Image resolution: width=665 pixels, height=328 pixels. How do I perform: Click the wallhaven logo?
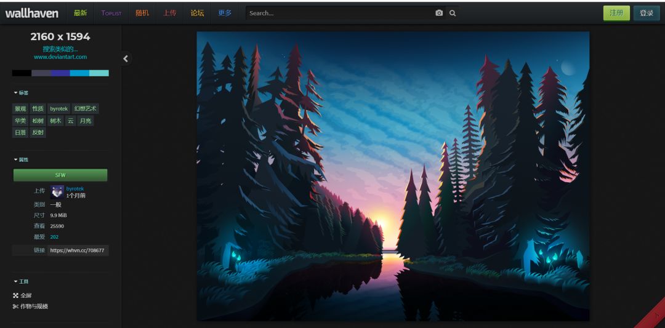pyautogui.click(x=32, y=13)
